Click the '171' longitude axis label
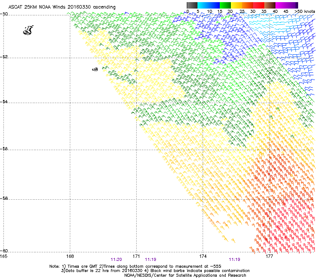 (x=136, y=256)
